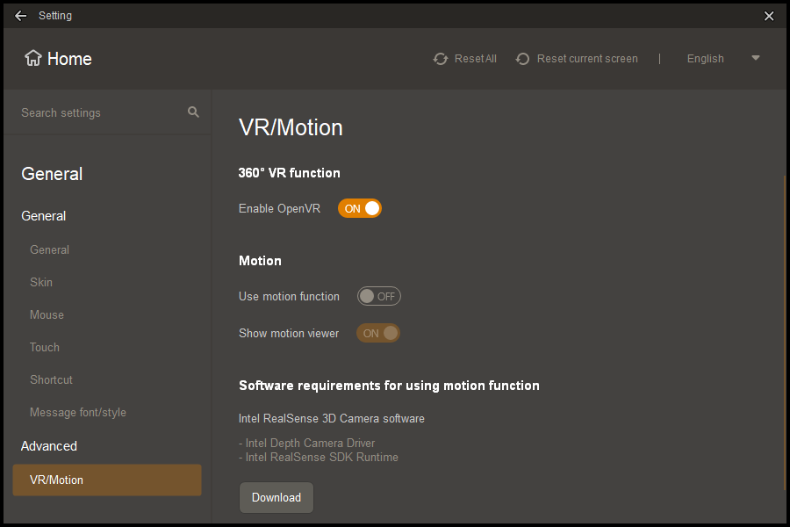Image resolution: width=790 pixels, height=527 pixels.
Task: Click the Home house icon
Action: pyautogui.click(x=33, y=59)
